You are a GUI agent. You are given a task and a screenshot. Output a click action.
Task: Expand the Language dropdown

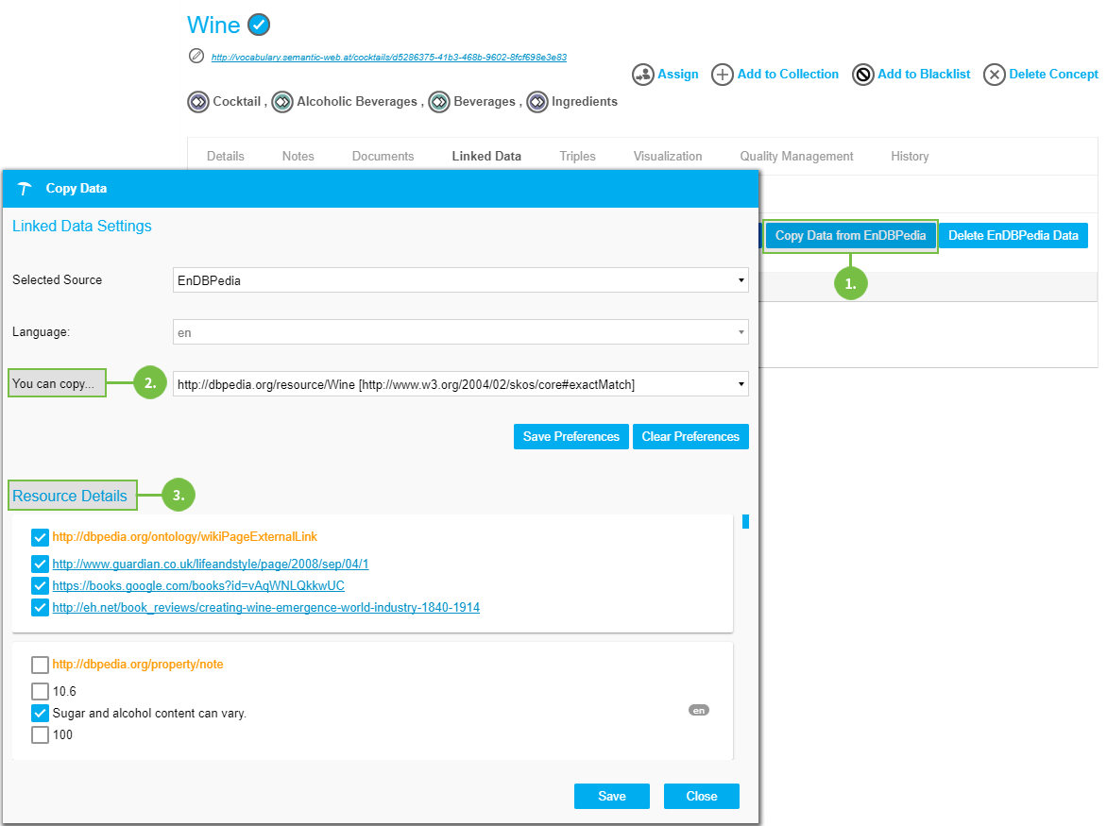[461, 332]
